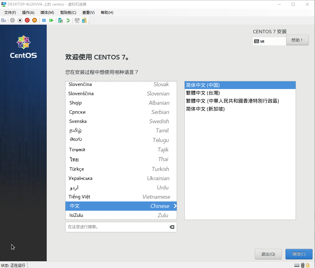Screen dimensions: 315x268
Task: Click the status bar mouse icon
Action: point(302,265)
